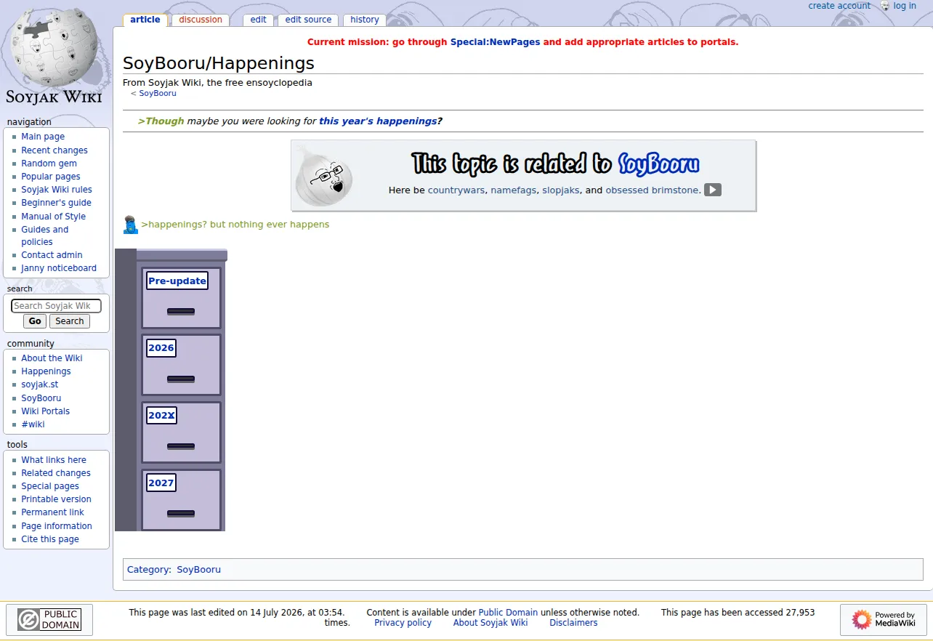Screen dimensions: 933x641
Task: Click the Soyjak Wiki globe logo
Action: (x=54, y=57)
